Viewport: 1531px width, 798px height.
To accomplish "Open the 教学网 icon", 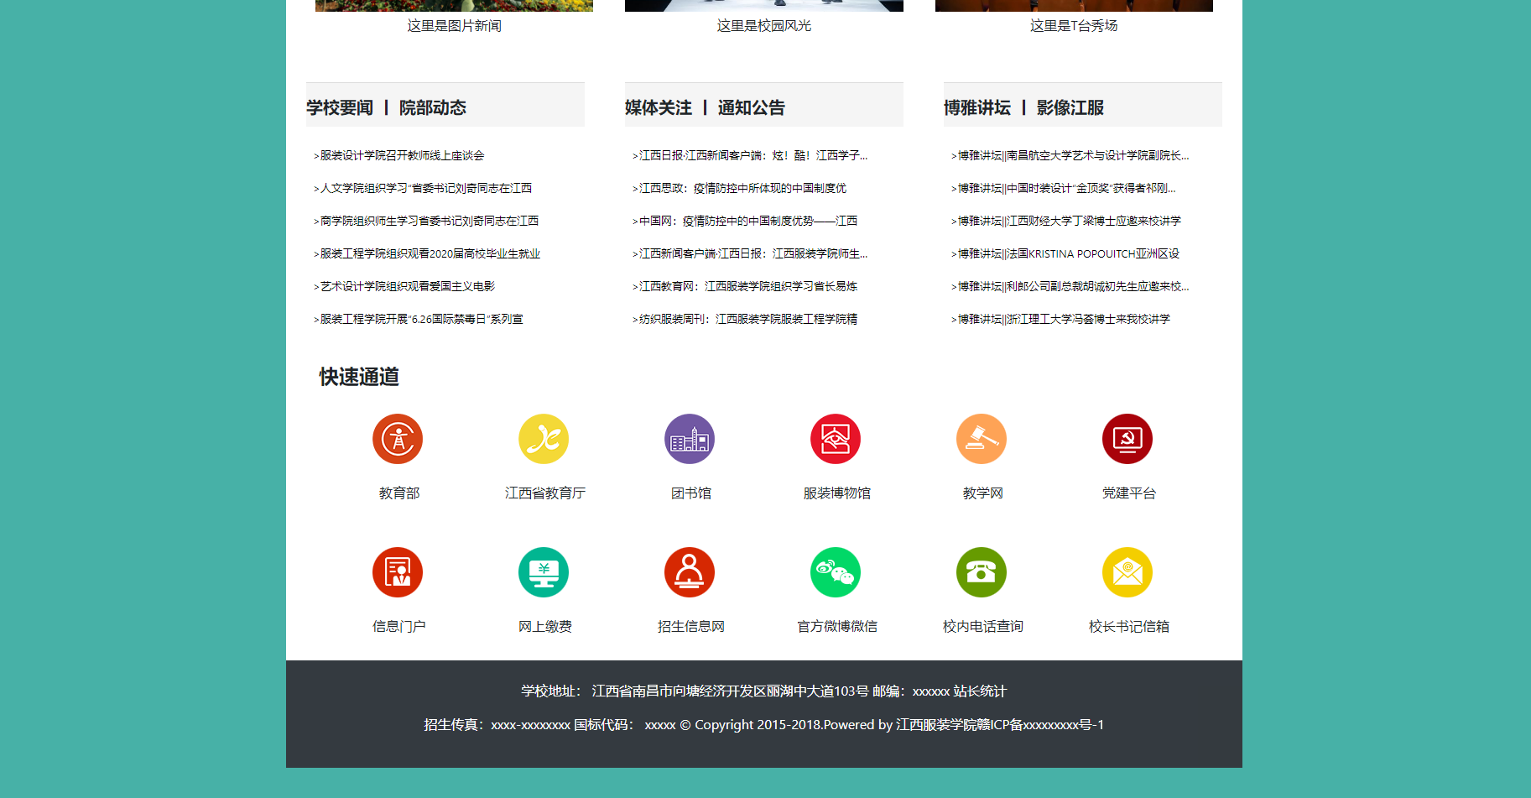I will pyautogui.click(x=982, y=438).
